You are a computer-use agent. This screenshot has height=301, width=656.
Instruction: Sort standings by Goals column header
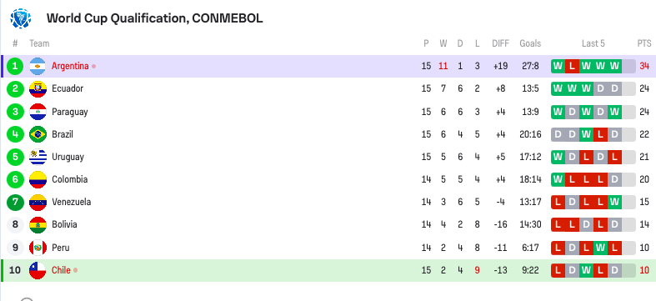(530, 43)
